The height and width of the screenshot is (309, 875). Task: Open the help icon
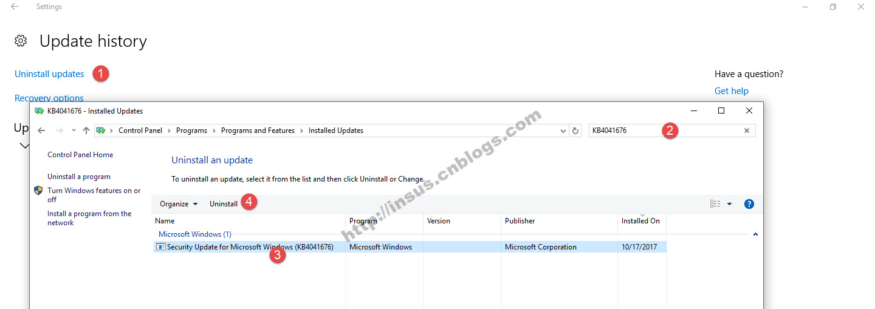coord(749,204)
